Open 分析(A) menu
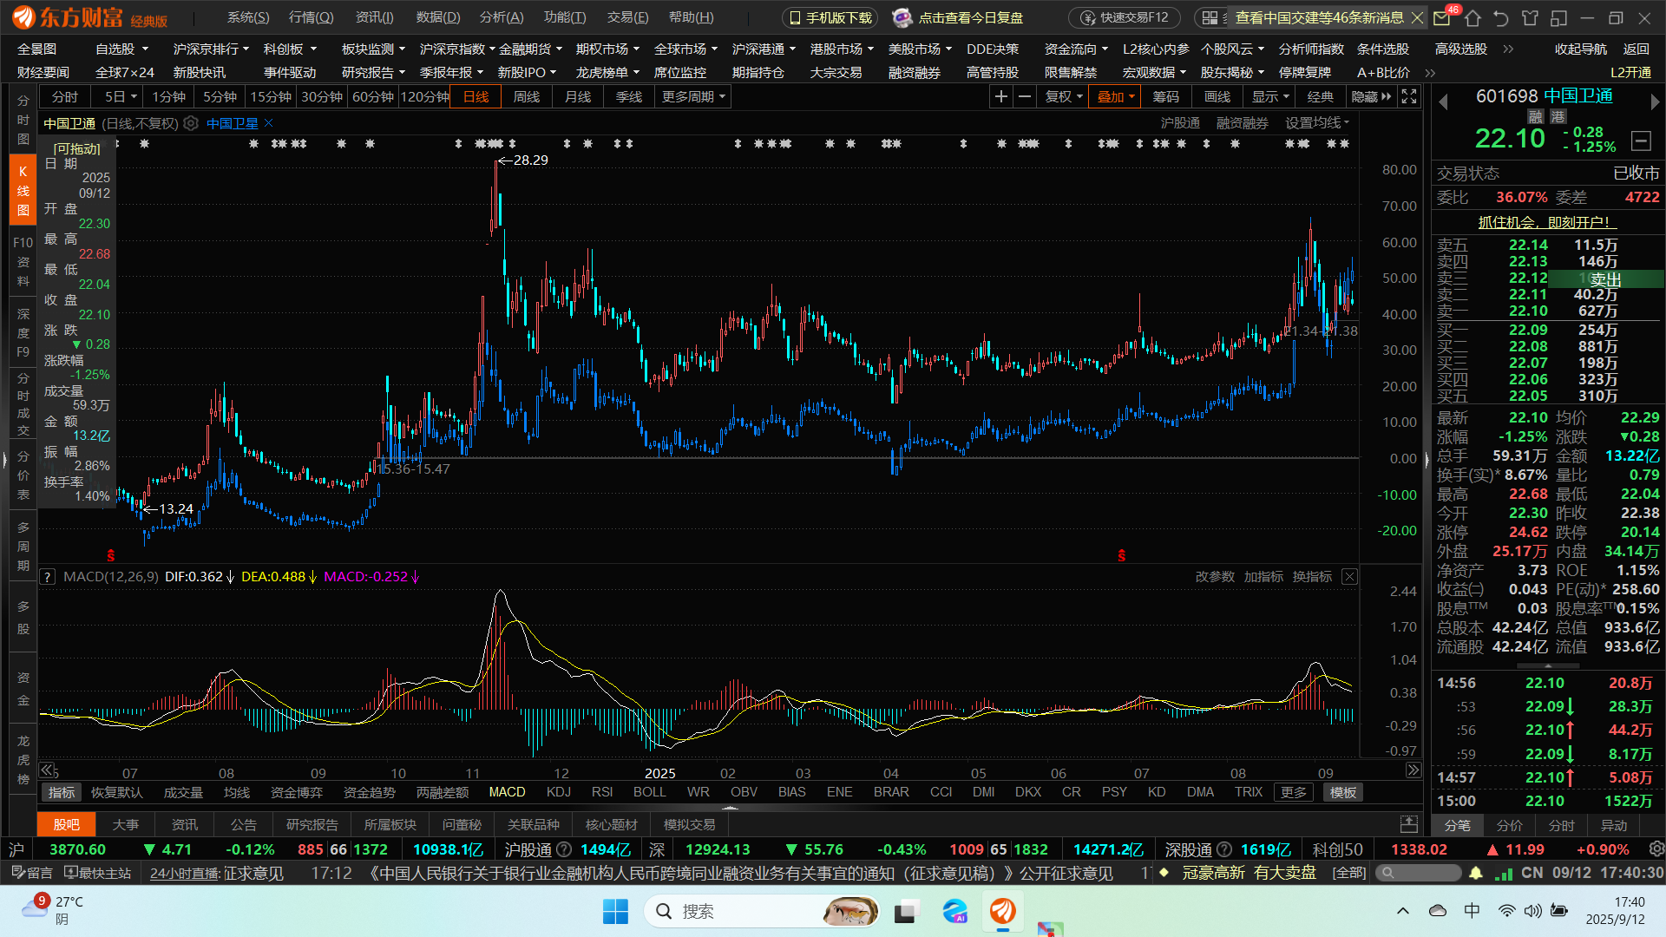The image size is (1666, 937). 502,17
